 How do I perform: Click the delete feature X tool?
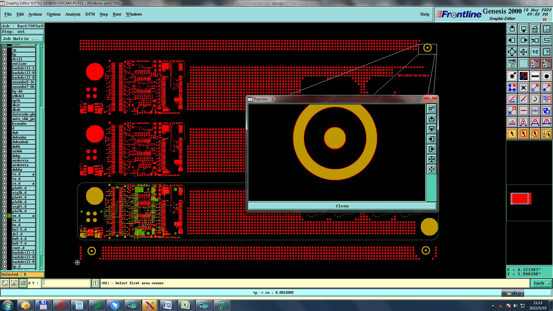pyautogui.click(x=523, y=88)
